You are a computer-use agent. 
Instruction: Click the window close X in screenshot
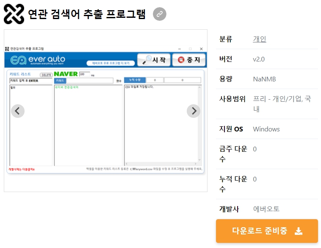(201, 49)
